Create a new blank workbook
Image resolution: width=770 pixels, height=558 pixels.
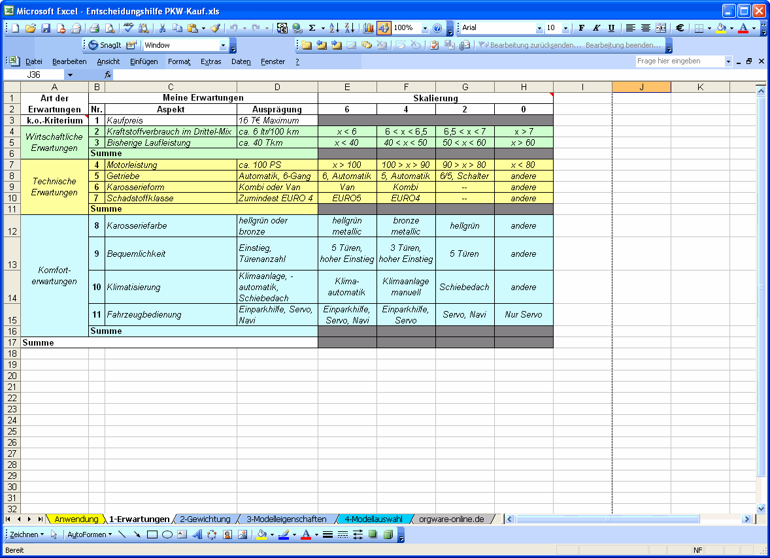tap(16, 28)
